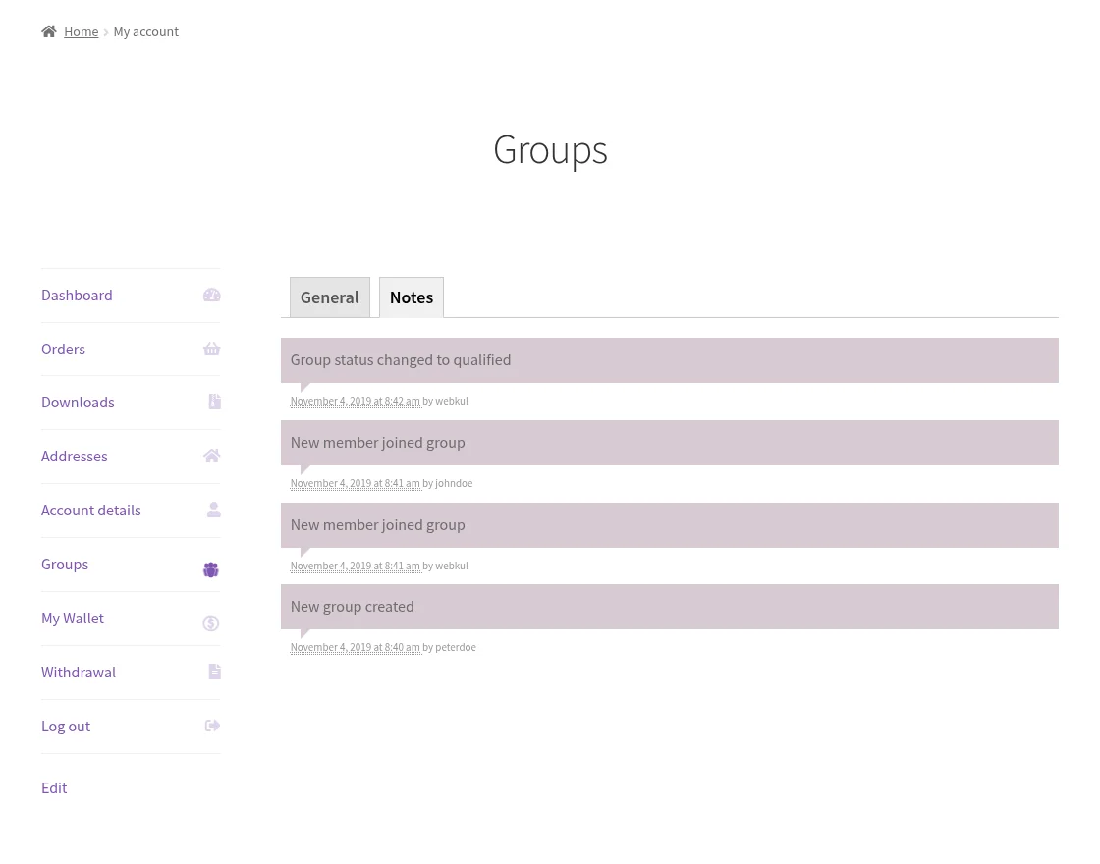Select My Wallet in the sidebar menu
Screen dimensions: 1100x864
(x=72, y=618)
